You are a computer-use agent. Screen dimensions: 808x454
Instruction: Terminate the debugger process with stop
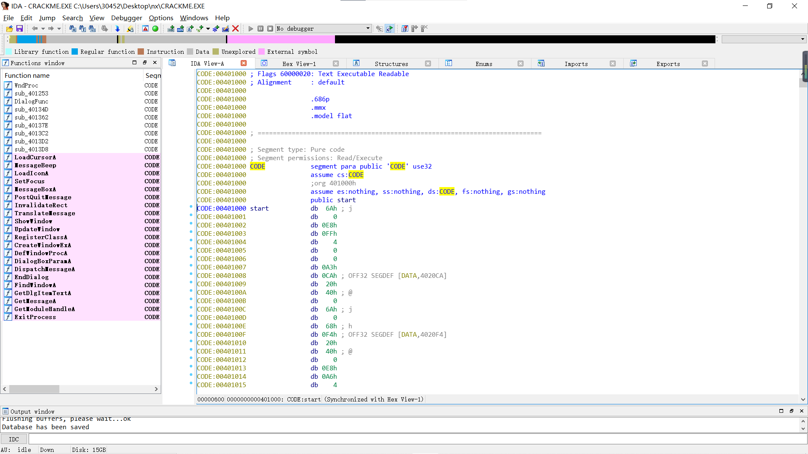point(270,29)
